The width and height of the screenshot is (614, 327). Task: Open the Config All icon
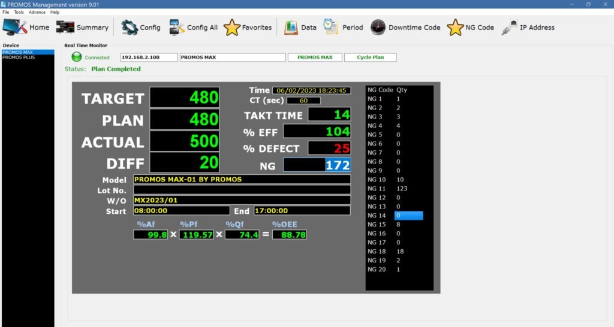(177, 28)
